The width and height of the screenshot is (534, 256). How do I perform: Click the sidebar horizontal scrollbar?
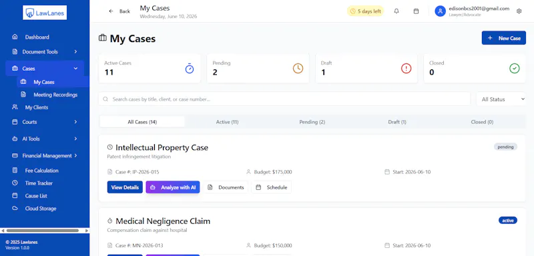42,231
